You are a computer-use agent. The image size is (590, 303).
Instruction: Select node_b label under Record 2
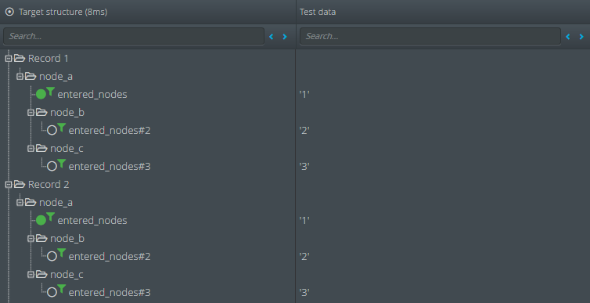pyautogui.click(x=67, y=239)
